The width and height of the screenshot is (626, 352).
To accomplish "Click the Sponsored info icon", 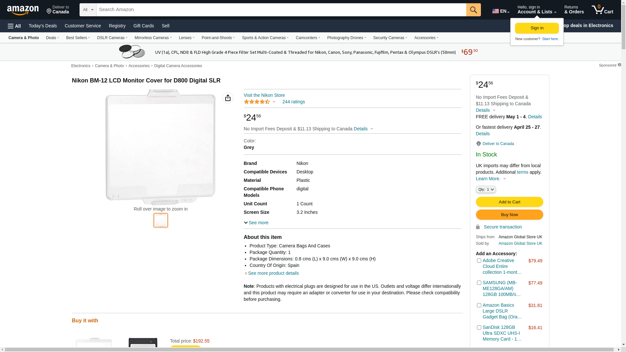I will pos(619,65).
